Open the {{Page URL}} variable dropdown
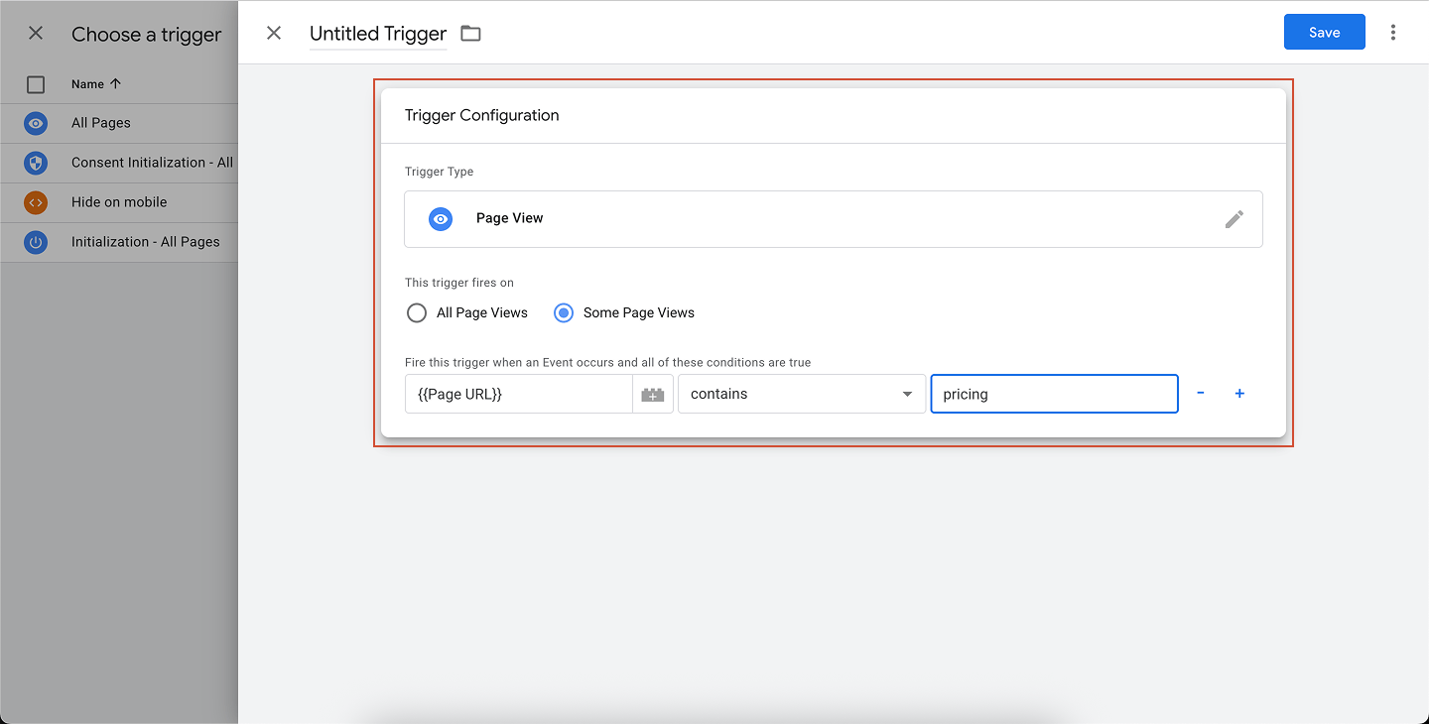 (x=519, y=394)
